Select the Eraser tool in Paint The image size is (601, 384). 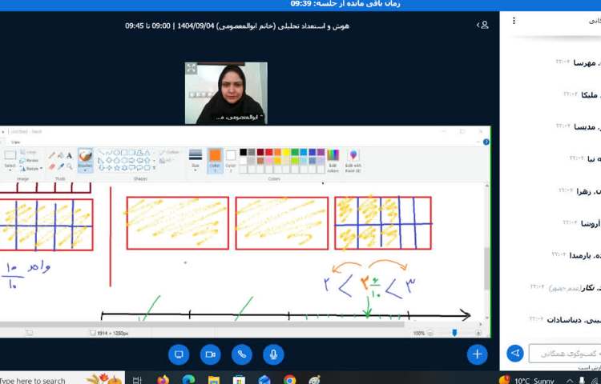tap(51, 166)
